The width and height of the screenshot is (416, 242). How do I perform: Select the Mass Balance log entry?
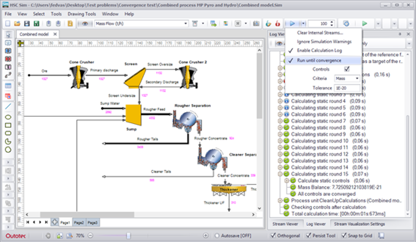coord(340,187)
